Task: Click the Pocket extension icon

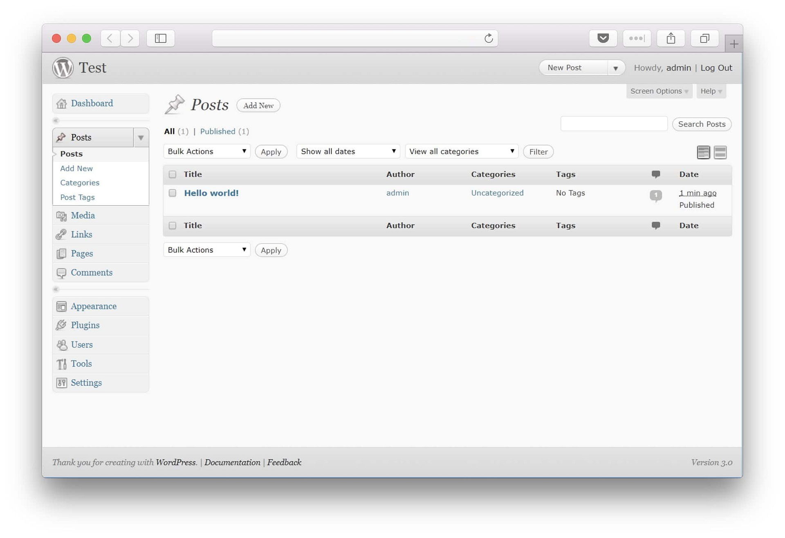Action: 603,38
